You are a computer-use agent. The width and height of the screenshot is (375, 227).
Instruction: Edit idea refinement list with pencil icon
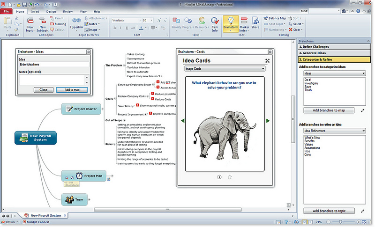tap(362, 211)
